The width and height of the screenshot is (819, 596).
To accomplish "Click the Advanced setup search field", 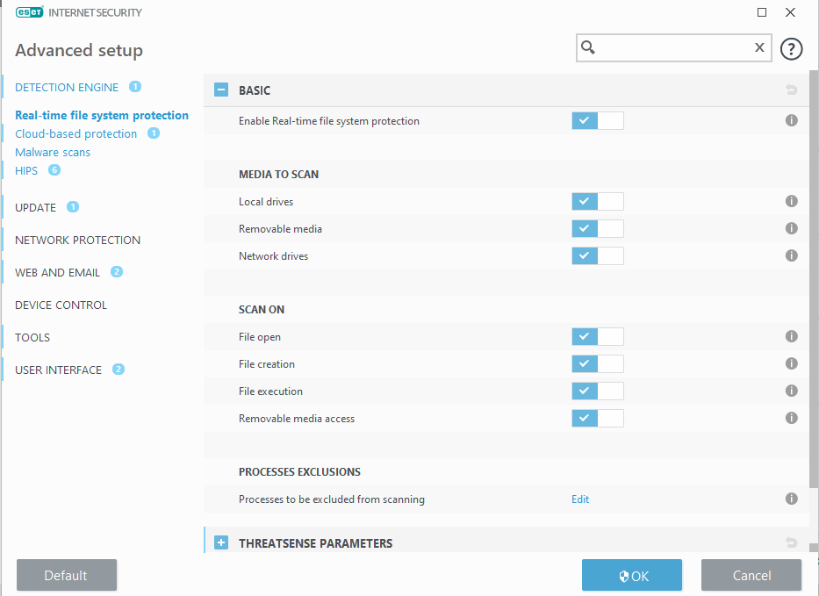I will click(x=672, y=48).
